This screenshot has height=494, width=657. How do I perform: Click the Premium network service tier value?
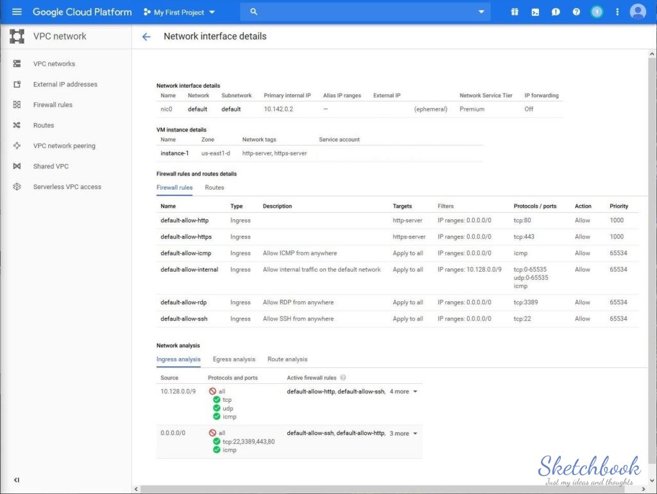tap(472, 109)
